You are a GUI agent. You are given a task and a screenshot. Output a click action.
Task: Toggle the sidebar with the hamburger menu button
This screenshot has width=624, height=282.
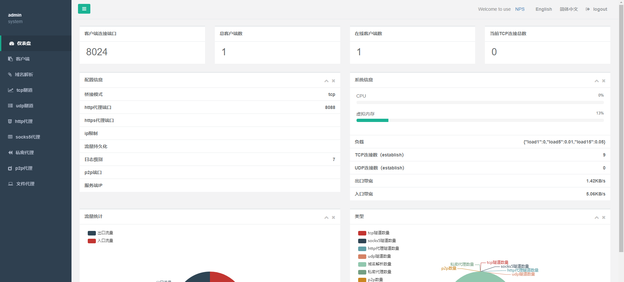click(84, 9)
